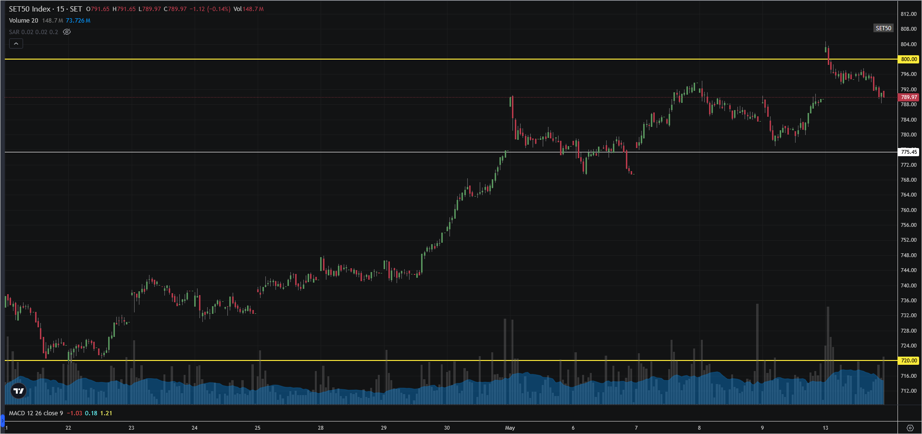Image resolution: width=922 pixels, height=434 pixels.
Task: Click the 736.00 price scale value
Action: coord(909,300)
